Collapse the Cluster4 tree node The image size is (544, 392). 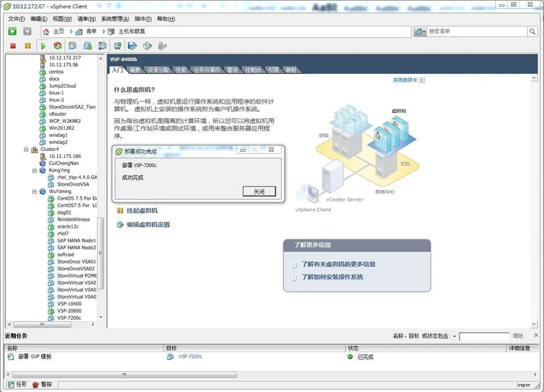click(26, 149)
